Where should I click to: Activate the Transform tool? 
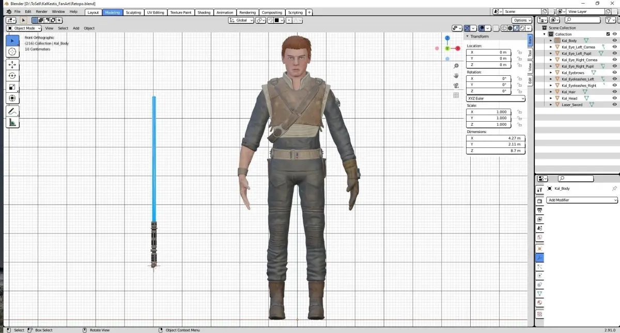[12, 98]
